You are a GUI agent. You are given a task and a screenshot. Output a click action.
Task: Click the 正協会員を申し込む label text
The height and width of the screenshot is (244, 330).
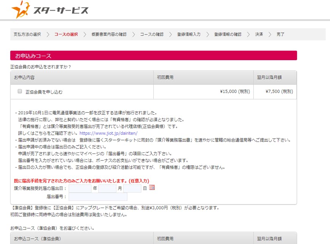coord(44,92)
